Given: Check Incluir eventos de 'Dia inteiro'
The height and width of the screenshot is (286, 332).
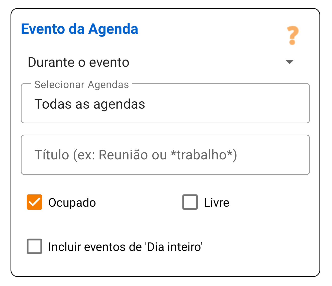Looking at the screenshot, I should click(34, 246).
